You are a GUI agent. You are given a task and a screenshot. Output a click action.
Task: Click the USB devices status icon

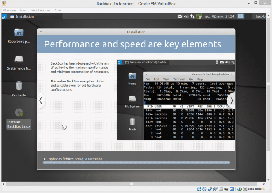(x=210, y=189)
